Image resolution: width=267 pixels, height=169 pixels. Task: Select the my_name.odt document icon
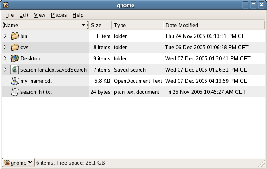coord(15,81)
